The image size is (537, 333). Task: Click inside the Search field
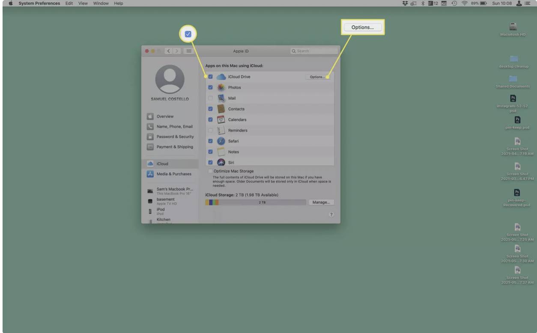point(313,51)
